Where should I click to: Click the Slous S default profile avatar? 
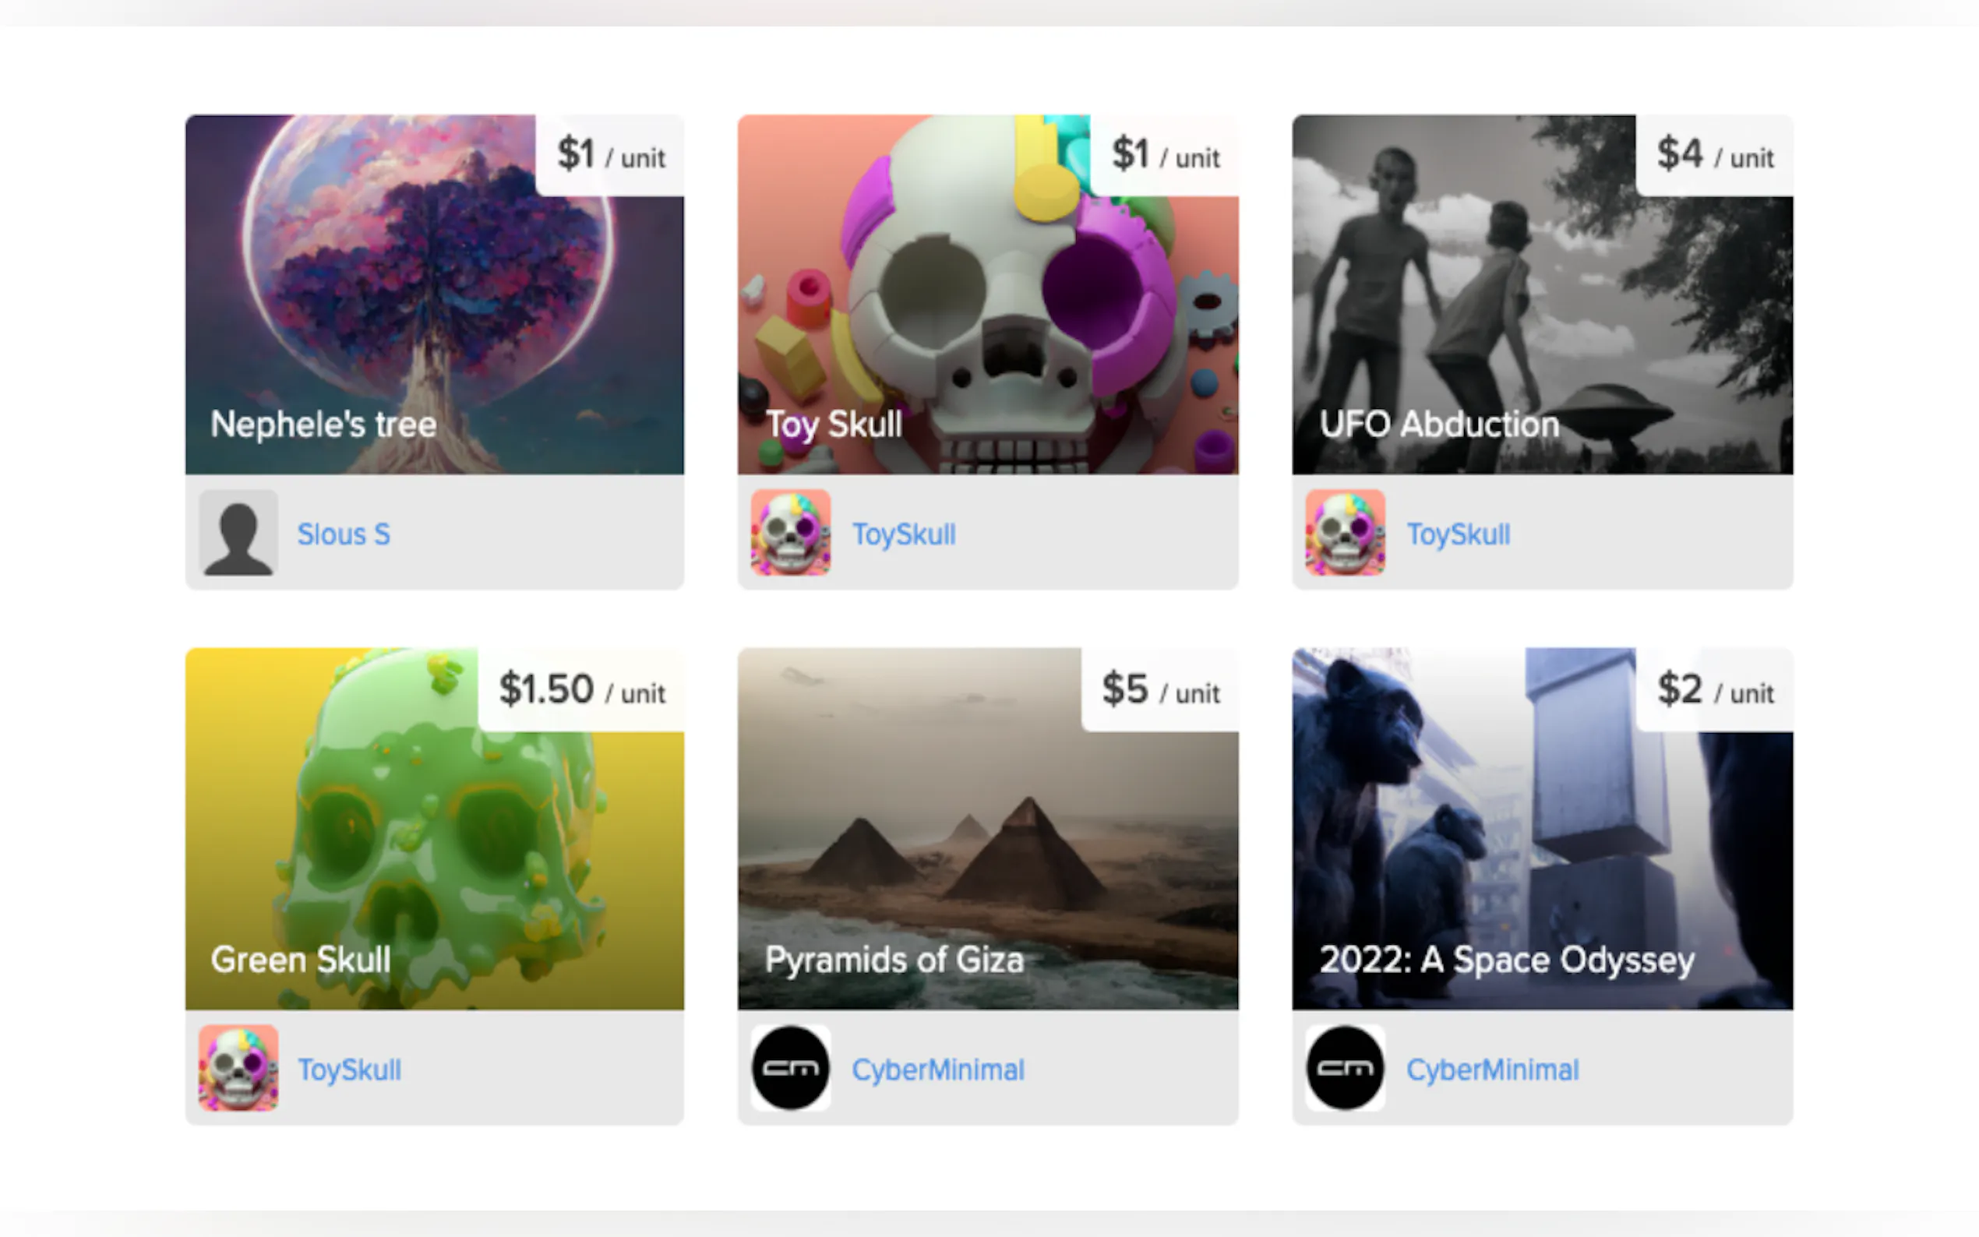click(x=238, y=533)
